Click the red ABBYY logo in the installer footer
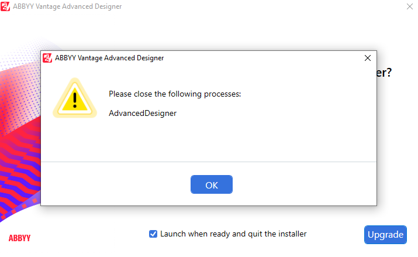 click(19, 238)
